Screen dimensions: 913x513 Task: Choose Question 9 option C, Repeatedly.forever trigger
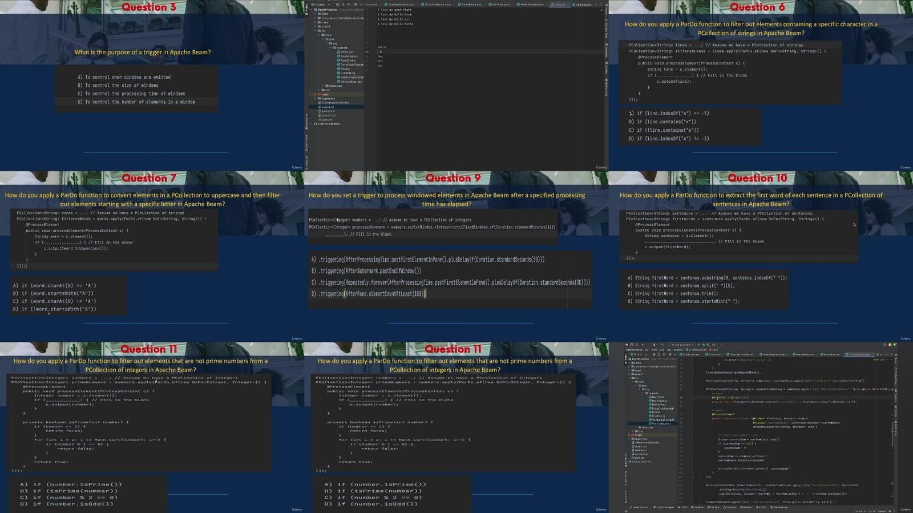(450, 282)
